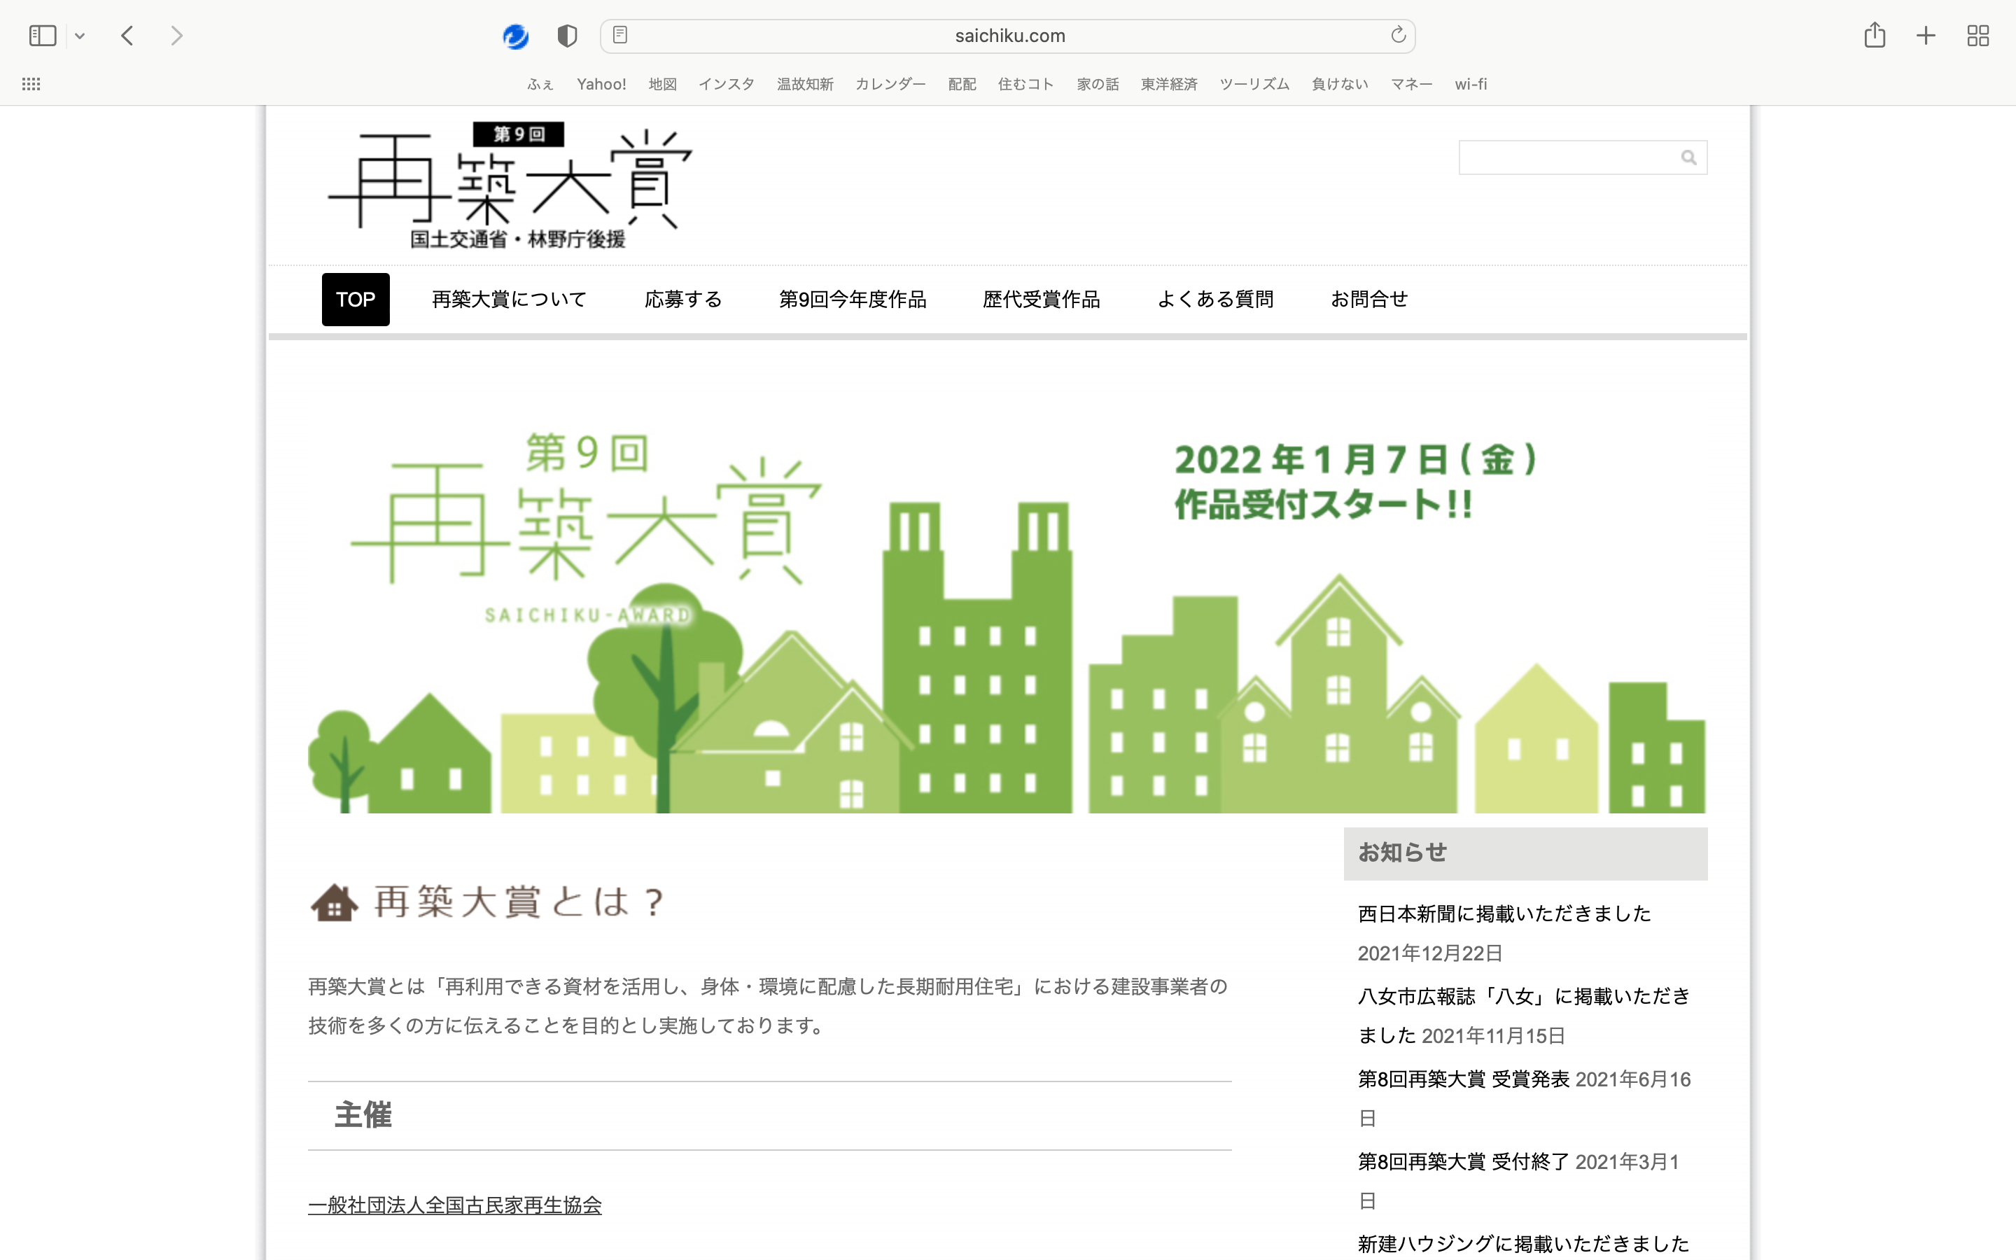
Task: Show the reader view page icon
Action: (x=619, y=35)
